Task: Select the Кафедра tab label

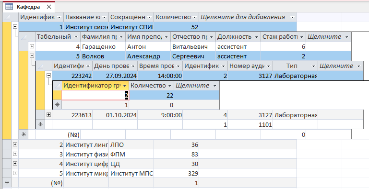Action: pos(28,7)
